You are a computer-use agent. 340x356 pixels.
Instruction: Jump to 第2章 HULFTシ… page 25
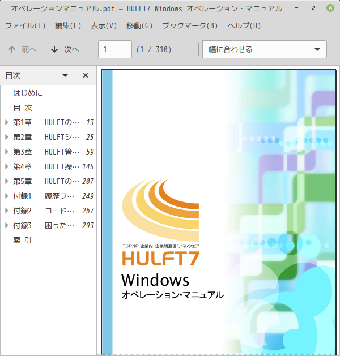(x=48, y=137)
